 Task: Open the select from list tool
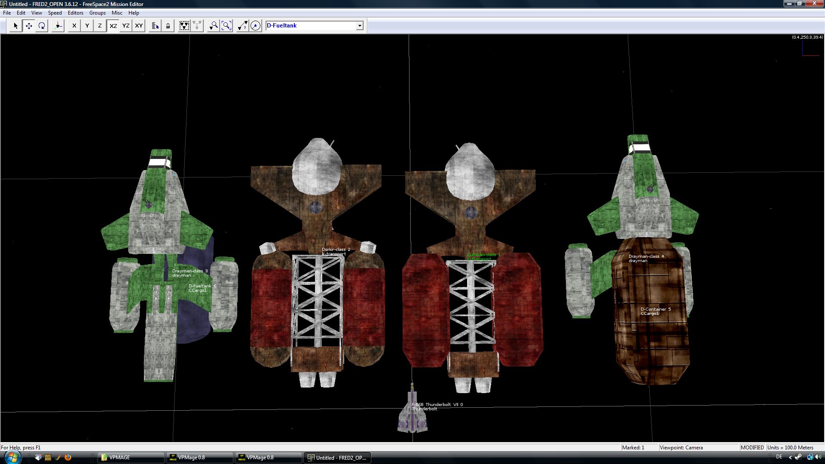pos(155,26)
